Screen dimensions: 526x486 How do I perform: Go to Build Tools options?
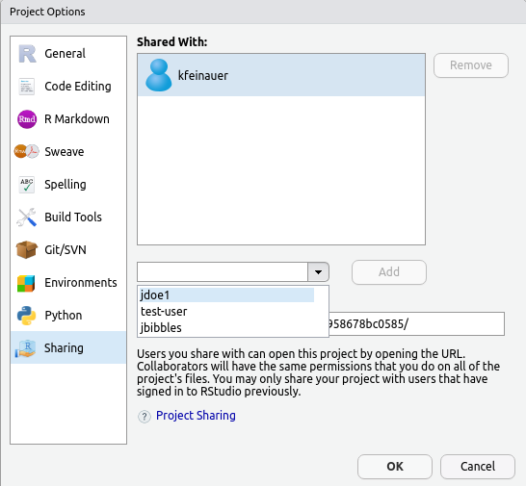coord(68,217)
